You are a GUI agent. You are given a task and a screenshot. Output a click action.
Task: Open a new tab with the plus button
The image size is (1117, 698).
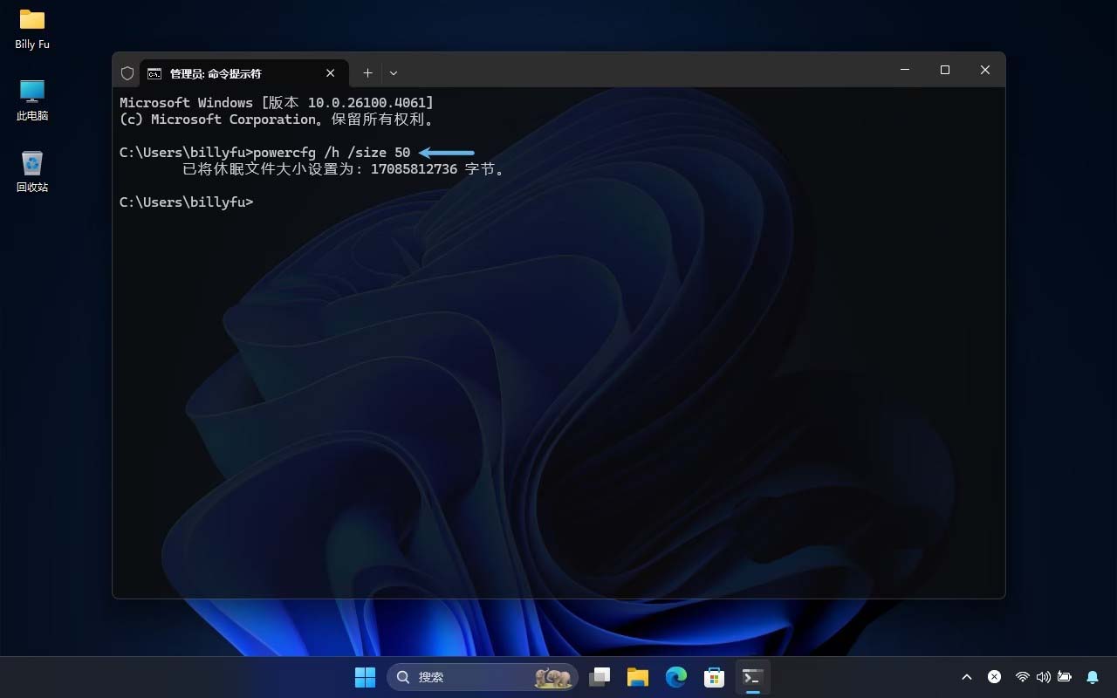[x=367, y=72]
